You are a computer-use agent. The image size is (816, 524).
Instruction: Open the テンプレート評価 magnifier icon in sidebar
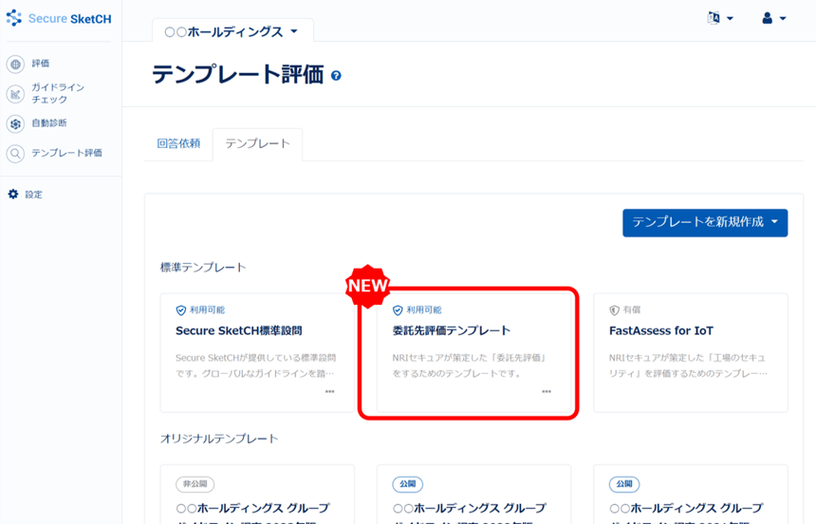click(15, 154)
